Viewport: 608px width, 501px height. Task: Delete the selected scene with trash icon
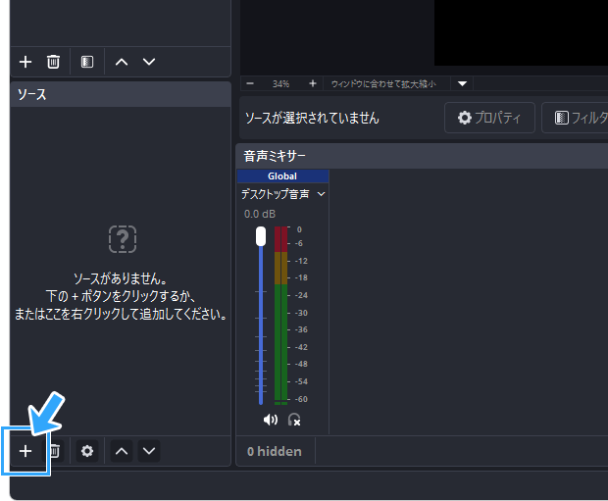[53, 62]
